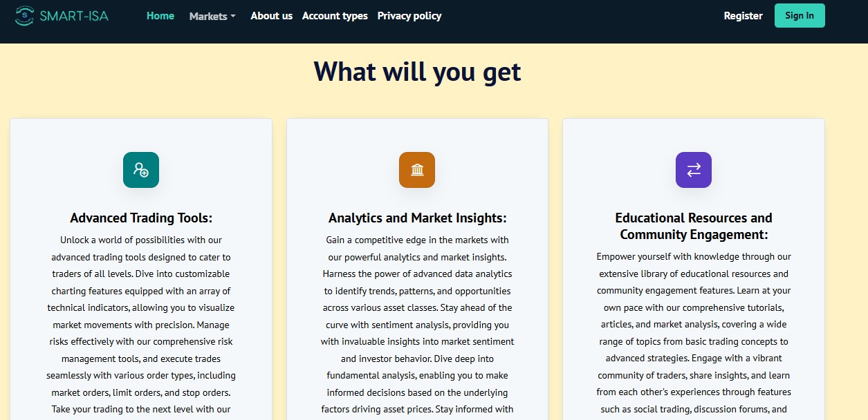Image resolution: width=868 pixels, height=420 pixels.
Task: Open the Privacy policy link
Action: tap(409, 16)
